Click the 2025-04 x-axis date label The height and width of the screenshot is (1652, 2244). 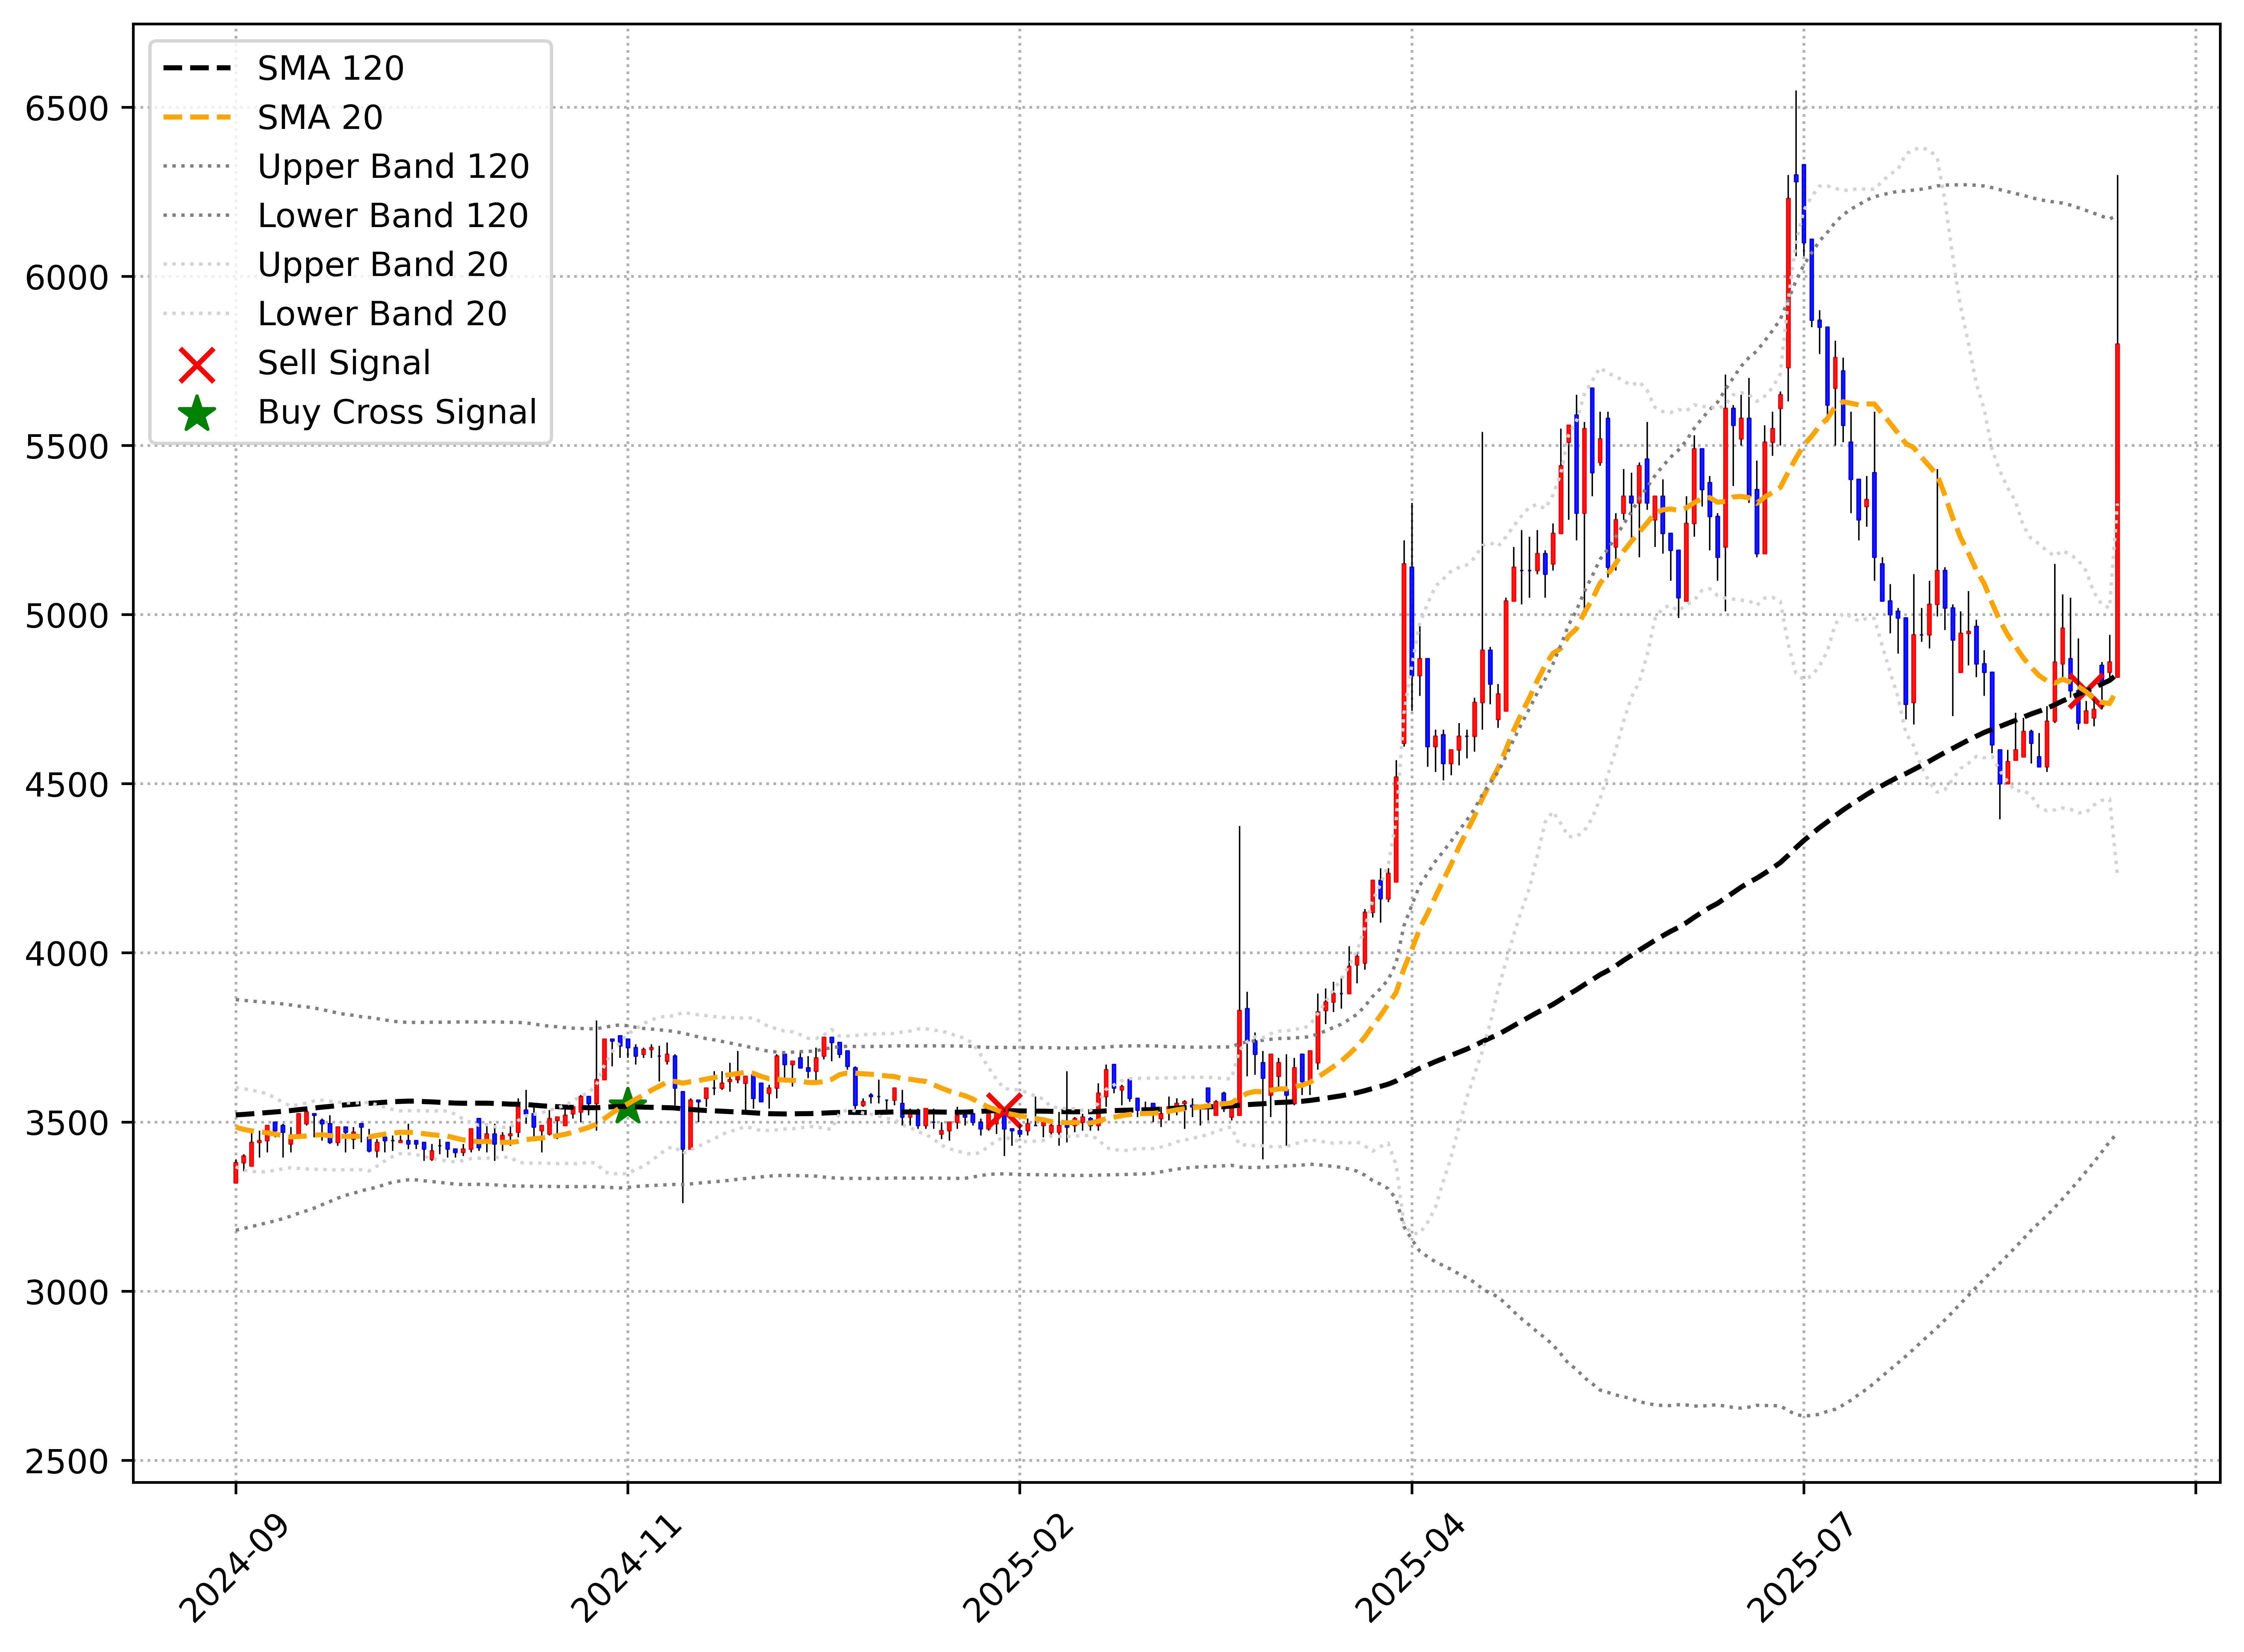click(x=1409, y=1568)
